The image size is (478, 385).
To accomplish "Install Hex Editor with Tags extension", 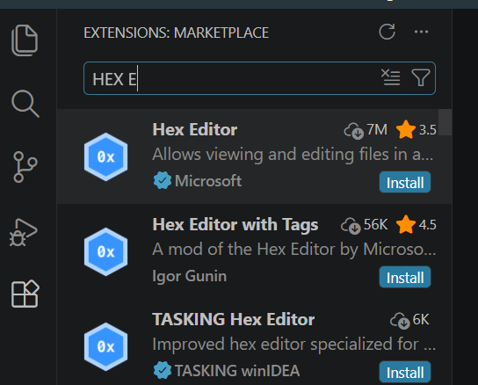I will point(405,277).
